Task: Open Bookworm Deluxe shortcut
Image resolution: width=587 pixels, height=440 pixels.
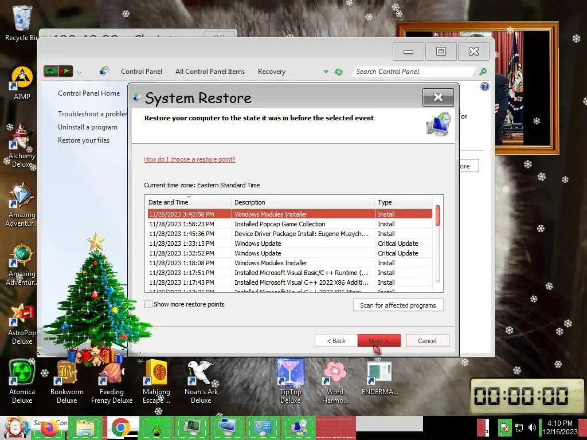Action: 66,382
